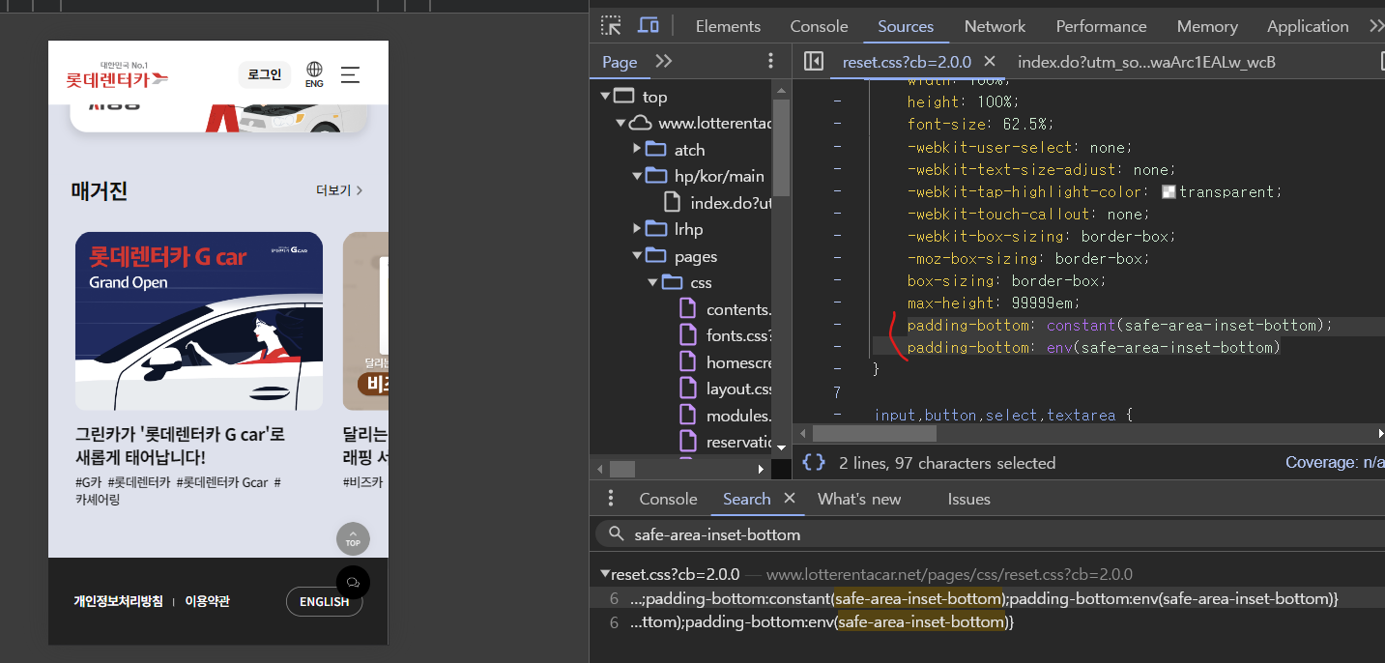Toggle the navigator sidebar icon
The height and width of the screenshot is (663, 1385).
click(814, 62)
